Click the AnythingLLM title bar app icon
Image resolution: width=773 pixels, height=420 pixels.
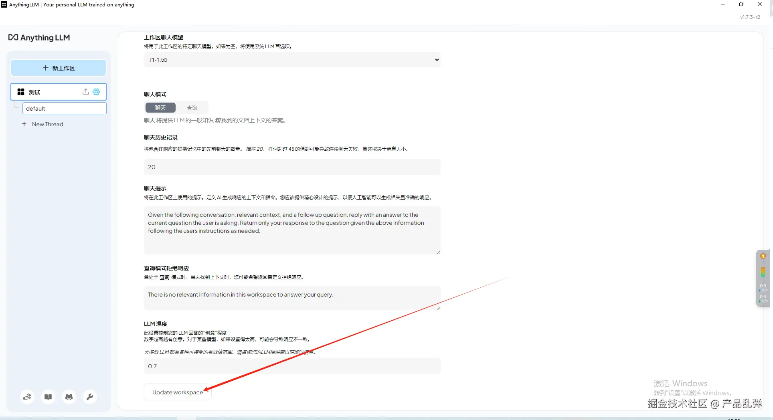[4, 4]
